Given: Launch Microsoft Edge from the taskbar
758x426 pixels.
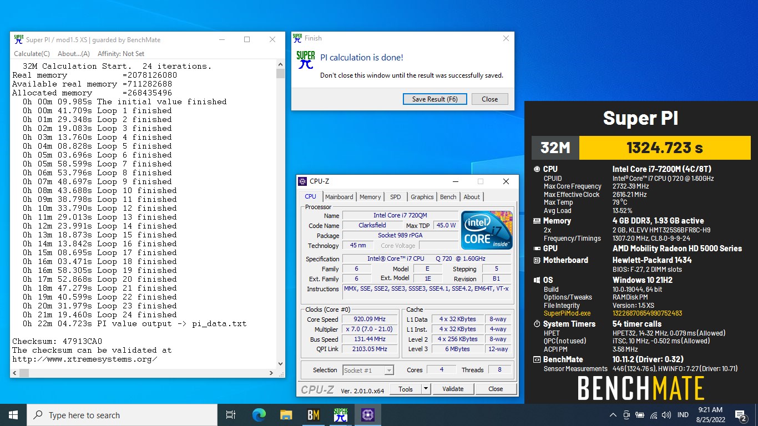Looking at the screenshot, I should coord(259,415).
